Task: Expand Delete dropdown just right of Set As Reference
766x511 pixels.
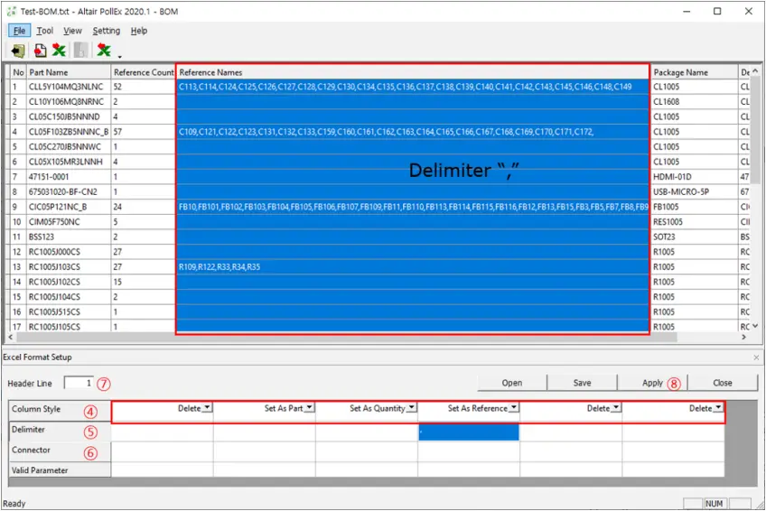Action: 616,407
